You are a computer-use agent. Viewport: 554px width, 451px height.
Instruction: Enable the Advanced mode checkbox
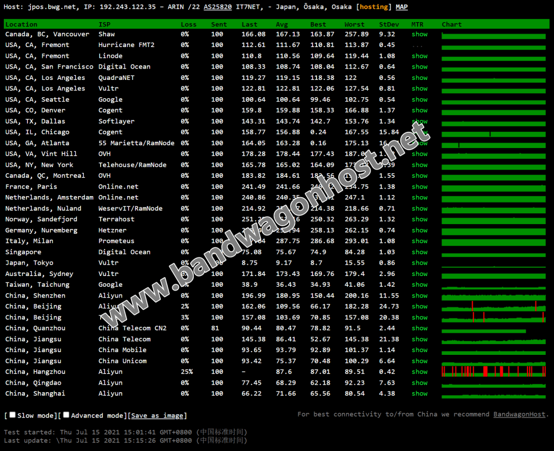pyautogui.click(x=66, y=415)
